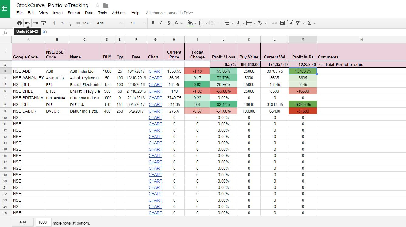This screenshot has height=227, width=406.
Task: Open the Arial font dropdown
Action: [x=109, y=23]
